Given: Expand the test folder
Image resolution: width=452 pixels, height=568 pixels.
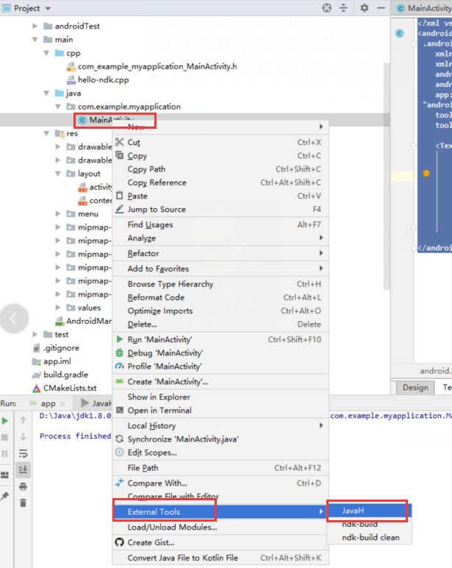Looking at the screenshot, I should (x=35, y=334).
